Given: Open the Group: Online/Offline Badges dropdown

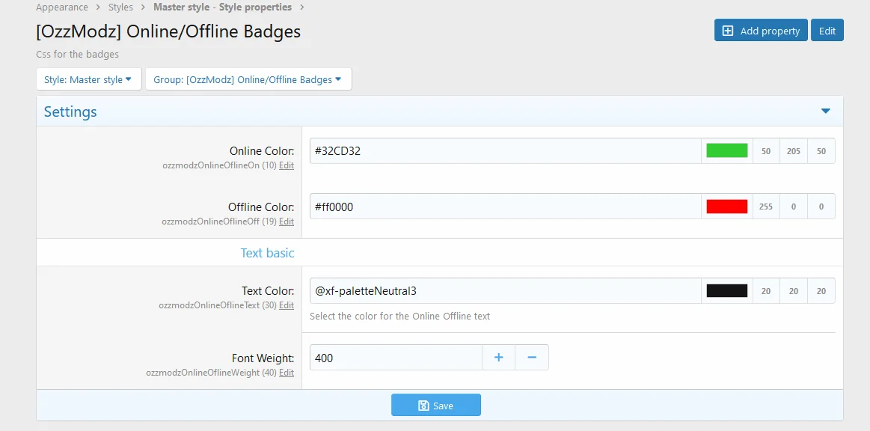Looking at the screenshot, I should [x=248, y=79].
